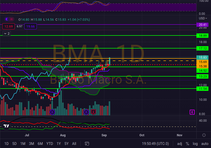Toggle adj adjusted data mode
Image resolution: width=211 pixels, height=148 pixels.
tap(180, 144)
